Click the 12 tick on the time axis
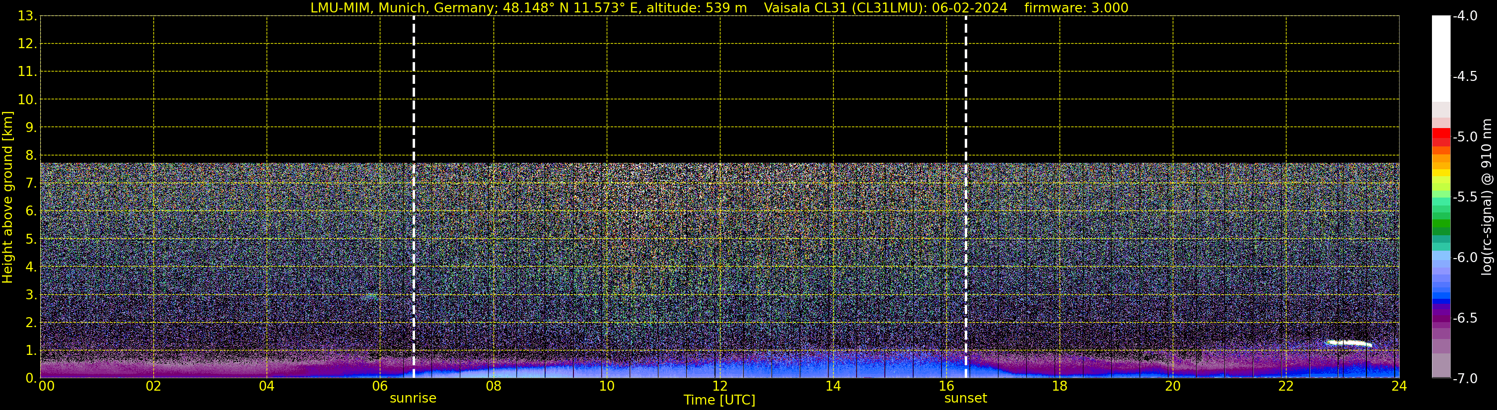1497x410 pixels. (719, 387)
